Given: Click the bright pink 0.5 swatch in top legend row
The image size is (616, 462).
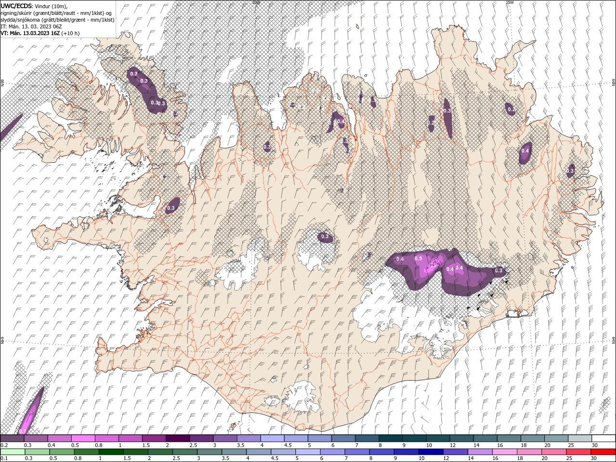Looking at the screenshot, I should click(x=83, y=438).
